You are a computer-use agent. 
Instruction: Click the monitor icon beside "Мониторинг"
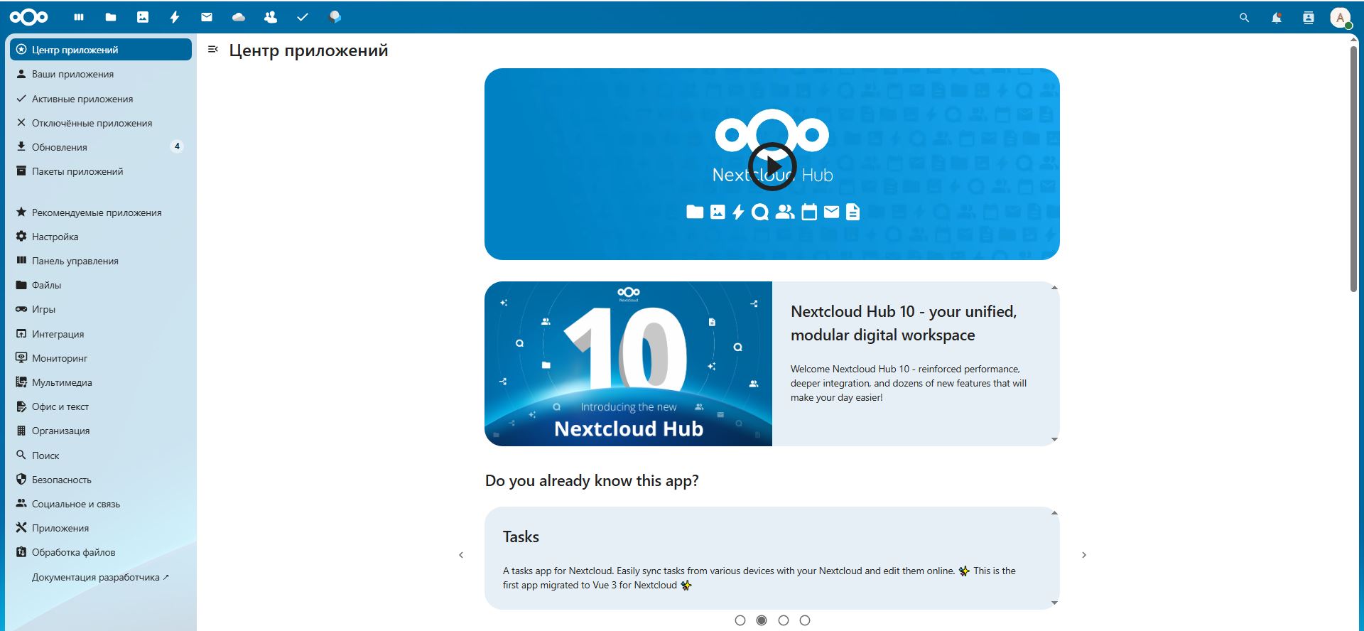[21, 357]
